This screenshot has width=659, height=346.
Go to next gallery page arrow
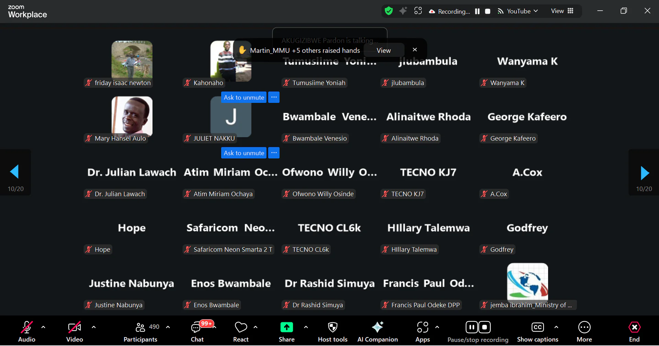(644, 173)
